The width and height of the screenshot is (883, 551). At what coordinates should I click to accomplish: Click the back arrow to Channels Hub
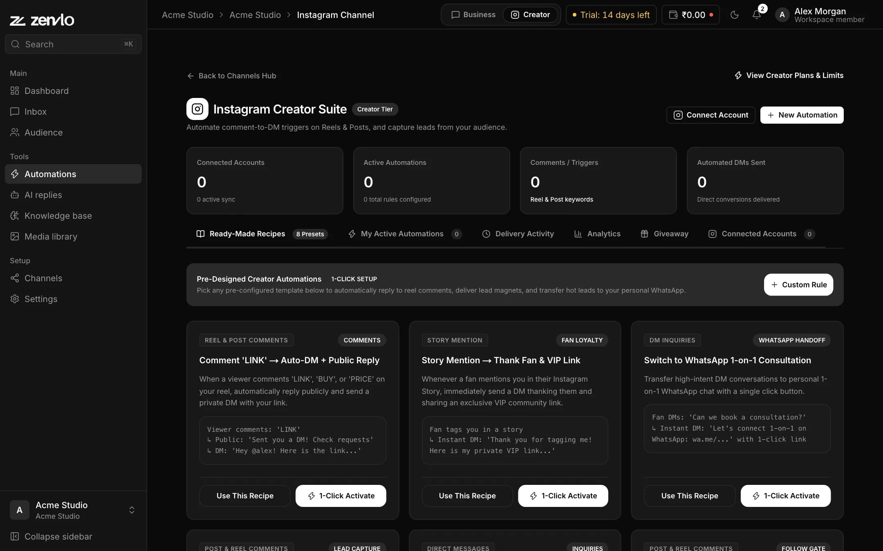[x=190, y=76]
